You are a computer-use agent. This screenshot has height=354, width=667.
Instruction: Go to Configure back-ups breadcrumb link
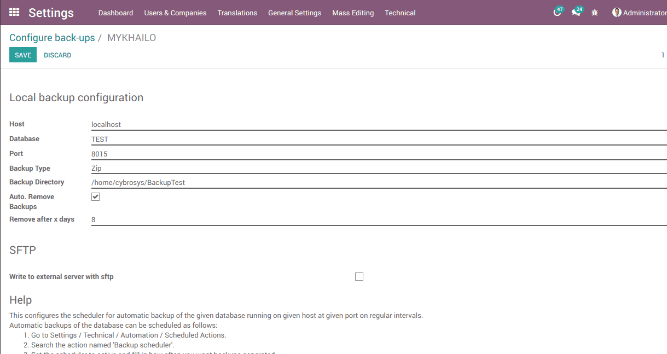(x=52, y=38)
